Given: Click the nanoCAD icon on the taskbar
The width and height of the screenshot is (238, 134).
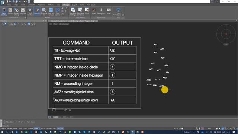Looking at the screenshot, I should coord(133,132).
